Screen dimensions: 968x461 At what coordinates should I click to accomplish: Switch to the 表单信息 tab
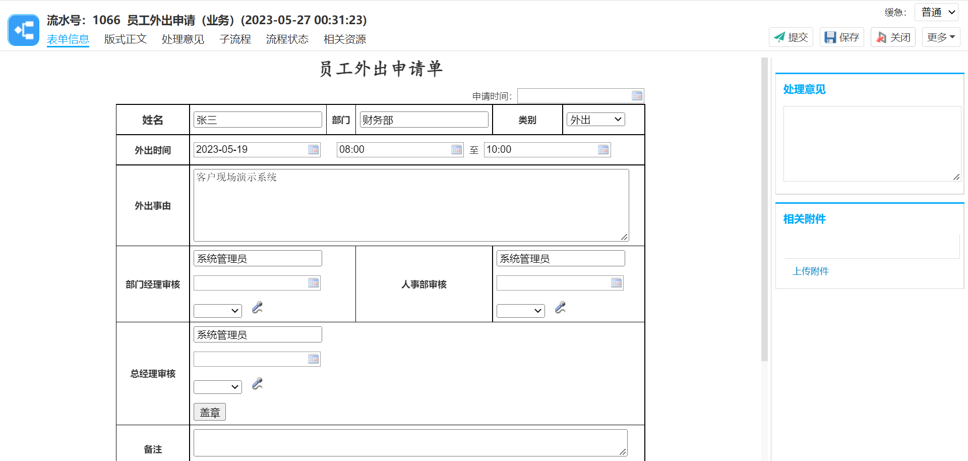click(68, 39)
